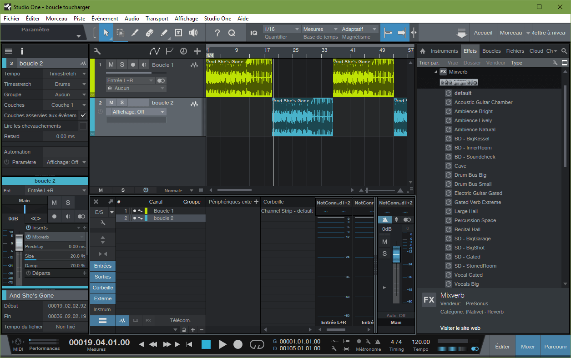
Task: Open the Timestretch mode dropdown showing Drums
Action: 65,84
